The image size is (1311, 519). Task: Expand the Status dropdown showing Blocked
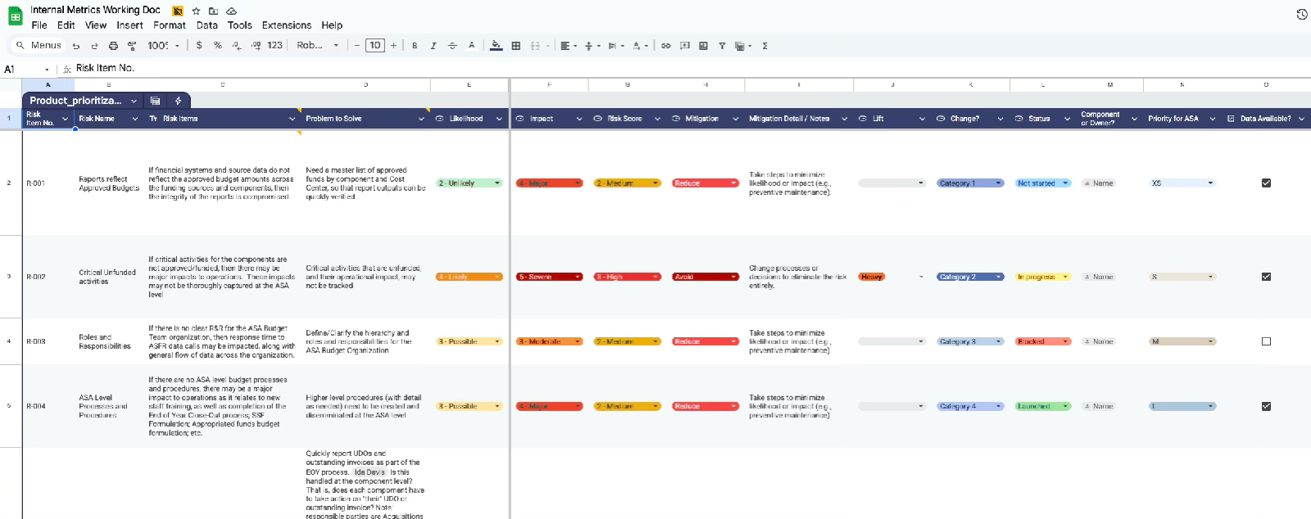(1042, 341)
